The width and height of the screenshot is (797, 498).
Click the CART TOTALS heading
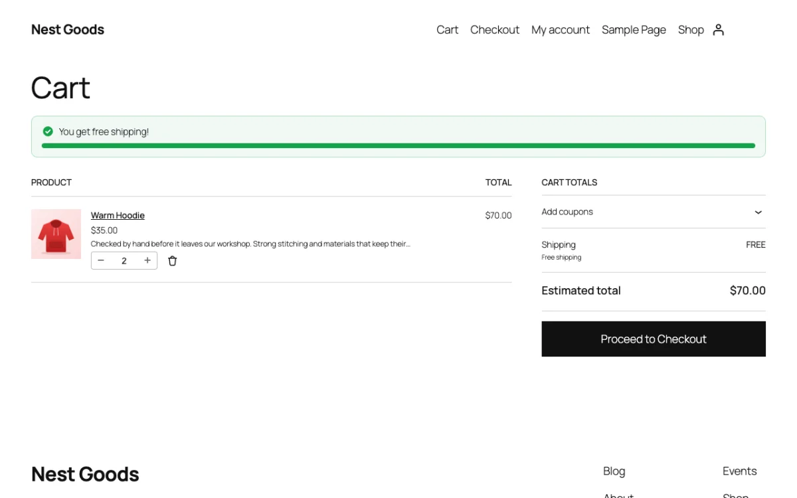(569, 182)
